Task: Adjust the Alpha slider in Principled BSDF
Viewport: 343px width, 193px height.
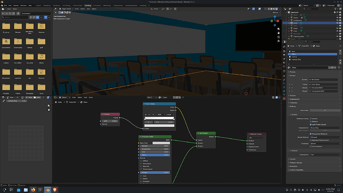Action: pos(155,155)
